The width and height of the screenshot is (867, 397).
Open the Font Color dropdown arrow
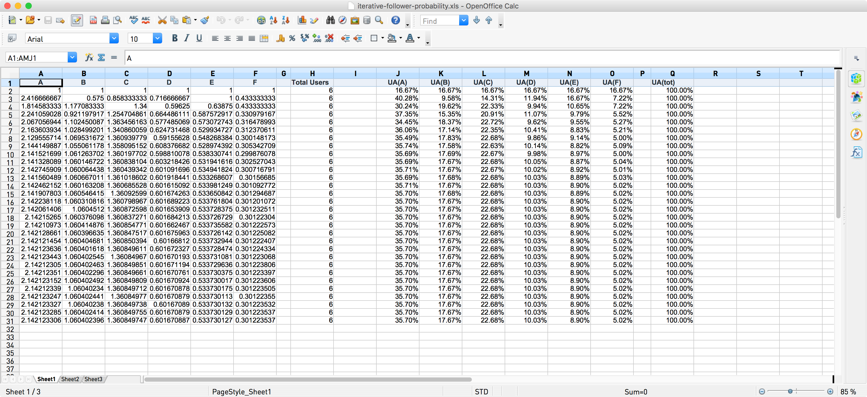[419, 38]
